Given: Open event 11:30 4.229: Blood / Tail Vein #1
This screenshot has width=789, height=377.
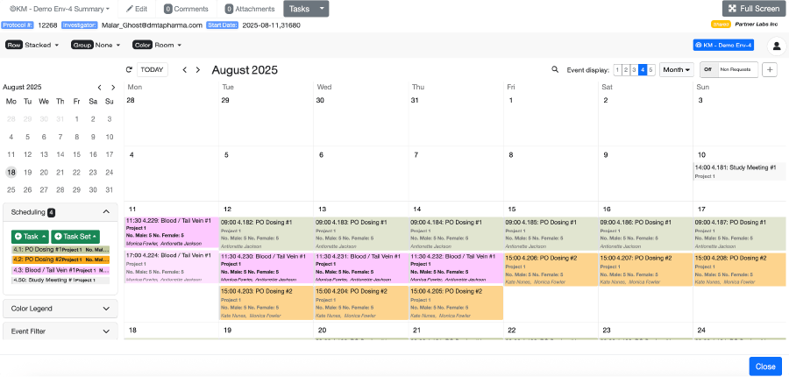Looking at the screenshot, I should pyautogui.click(x=172, y=232).
